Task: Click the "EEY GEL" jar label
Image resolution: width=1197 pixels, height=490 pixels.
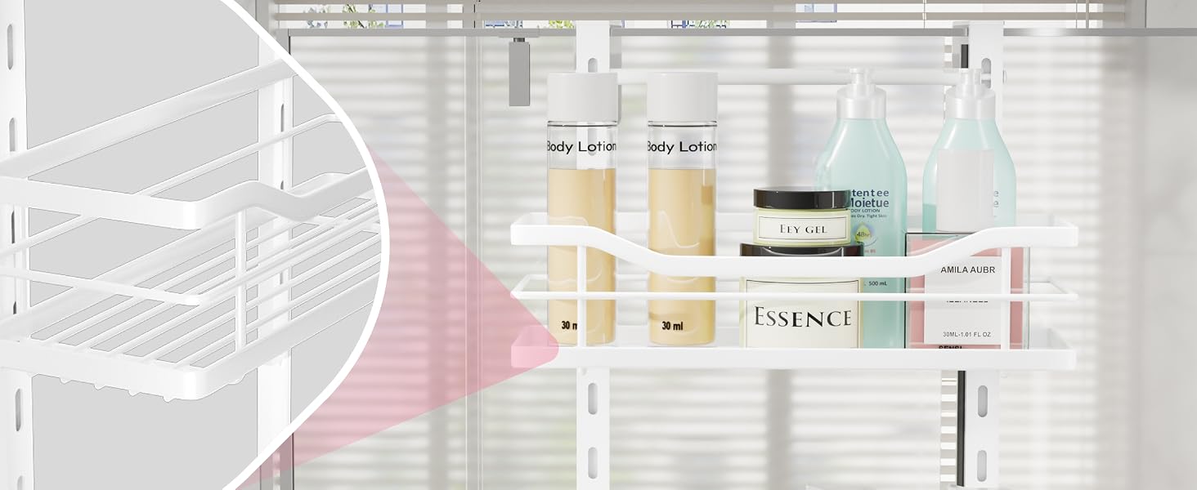Action: [802, 229]
